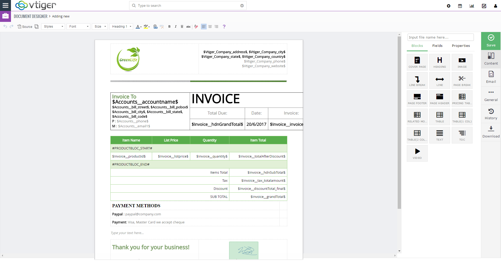Switch to the Fields tab

[x=437, y=46]
